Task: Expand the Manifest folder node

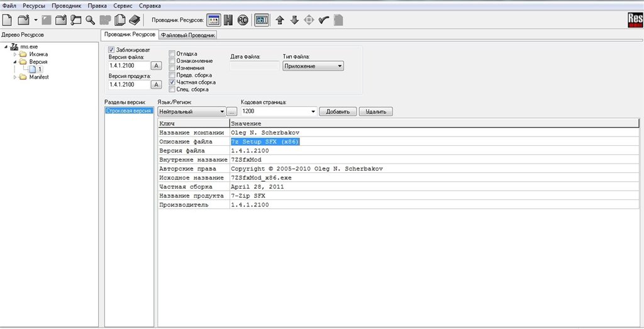Action: click(15, 77)
